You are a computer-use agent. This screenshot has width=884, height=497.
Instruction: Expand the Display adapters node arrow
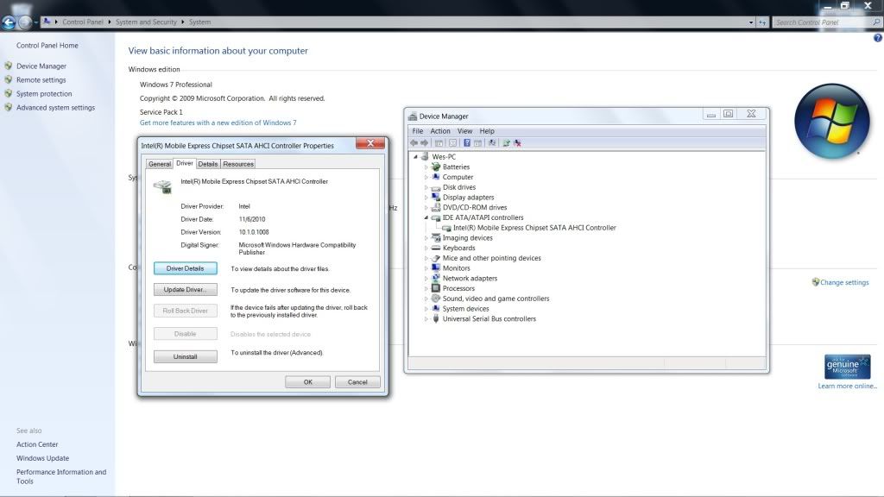click(x=426, y=198)
